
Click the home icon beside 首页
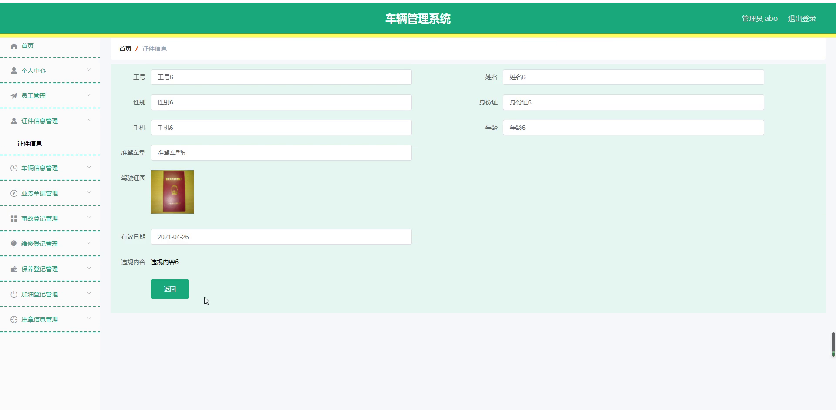pos(14,46)
